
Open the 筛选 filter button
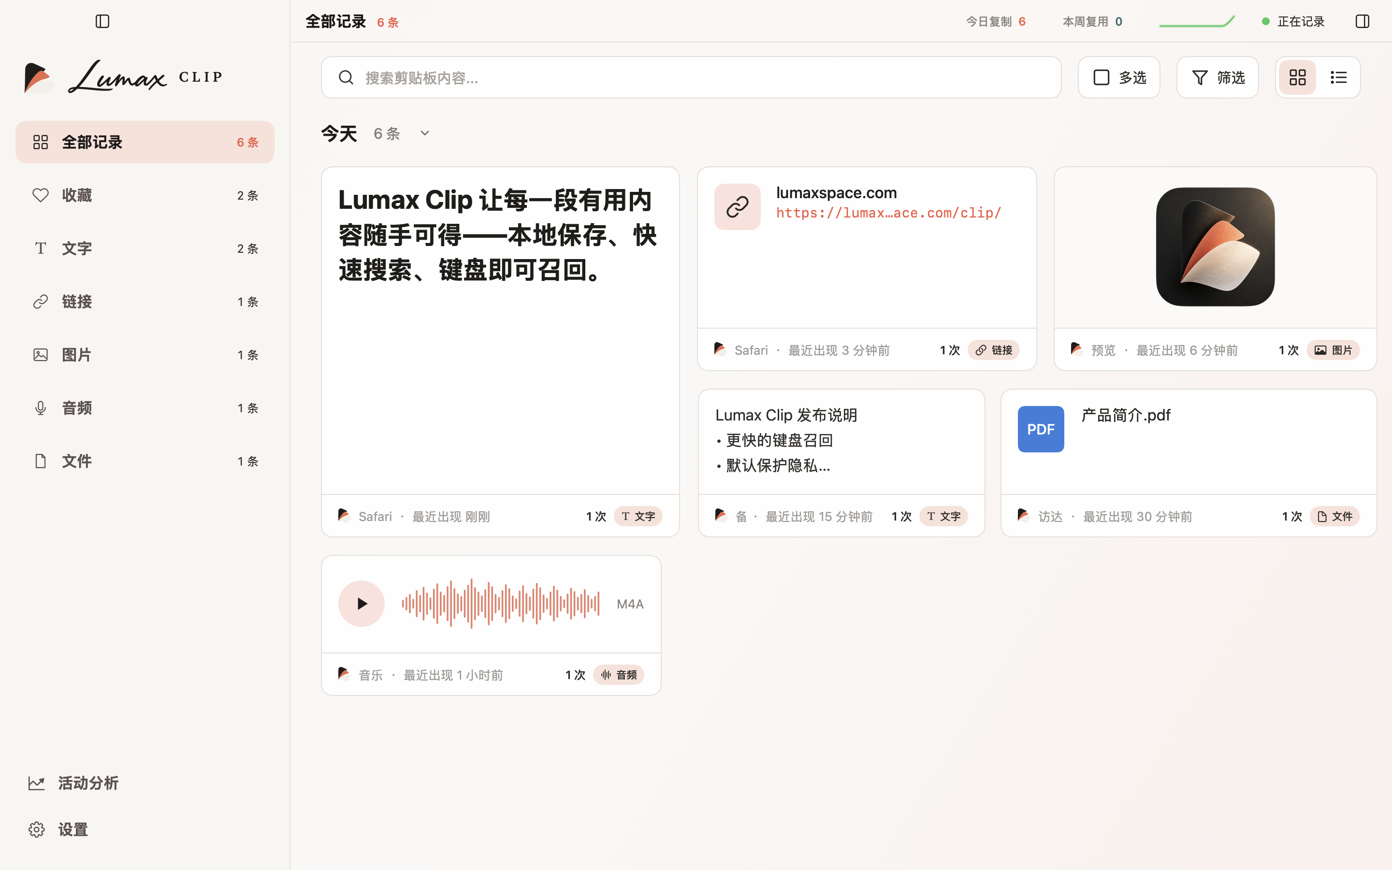[1217, 77]
